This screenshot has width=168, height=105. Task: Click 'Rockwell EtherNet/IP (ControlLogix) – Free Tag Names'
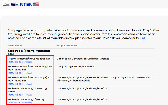(x=29, y=79)
